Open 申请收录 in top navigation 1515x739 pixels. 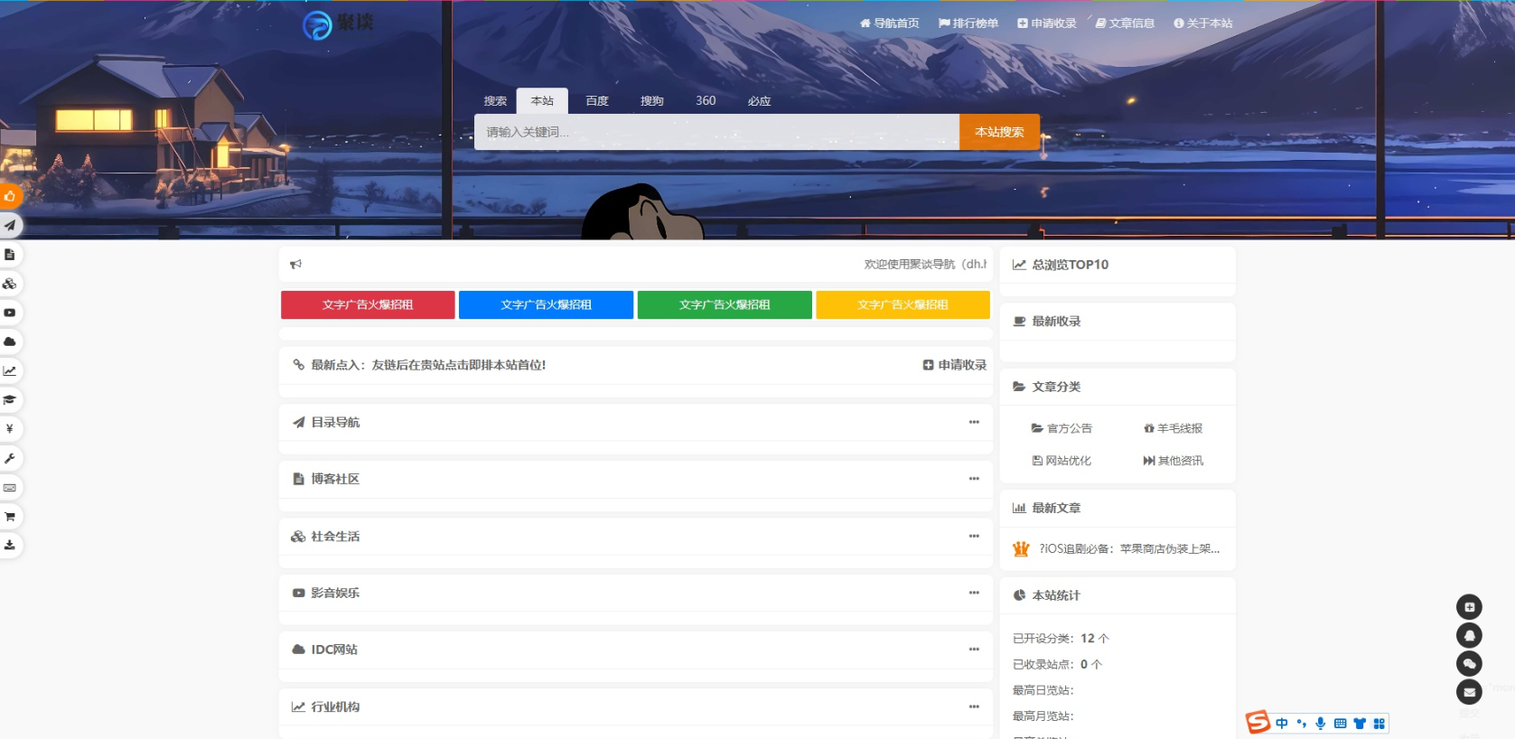(1047, 23)
